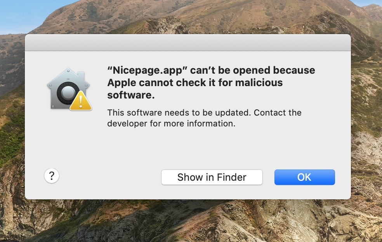Click the blue OK button
Image resolution: width=382 pixels, height=242 pixels.
click(304, 177)
